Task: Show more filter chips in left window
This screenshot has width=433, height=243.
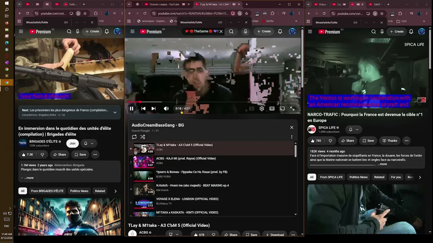Action: point(115,191)
